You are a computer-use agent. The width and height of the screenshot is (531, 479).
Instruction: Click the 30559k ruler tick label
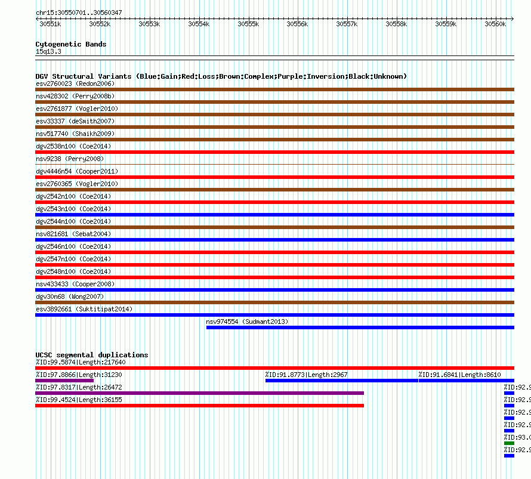click(446, 24)
